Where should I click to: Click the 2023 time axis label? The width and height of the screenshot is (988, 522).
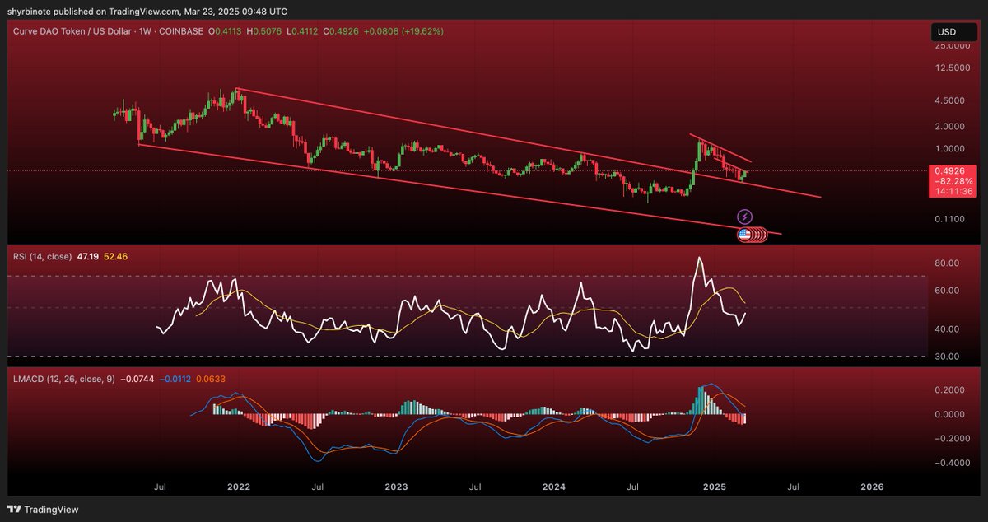click(397, 487)
